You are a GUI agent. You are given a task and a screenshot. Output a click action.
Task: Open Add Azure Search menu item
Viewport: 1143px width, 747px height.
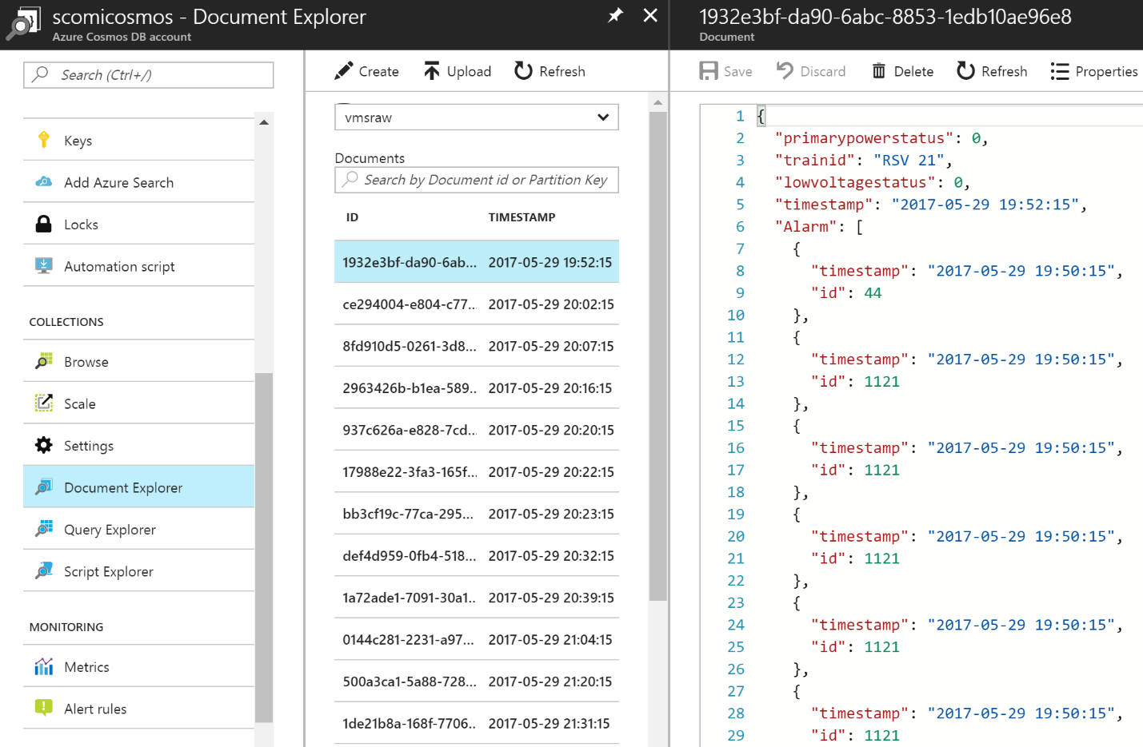[139, 182]
